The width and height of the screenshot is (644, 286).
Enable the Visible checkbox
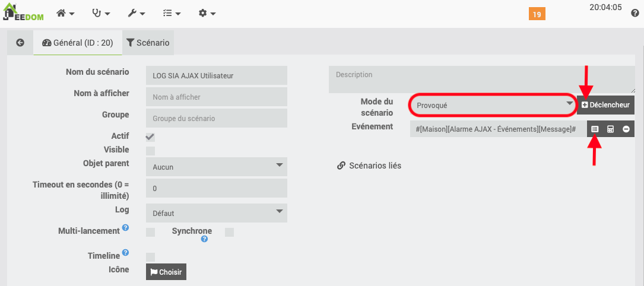pos(151,151)
